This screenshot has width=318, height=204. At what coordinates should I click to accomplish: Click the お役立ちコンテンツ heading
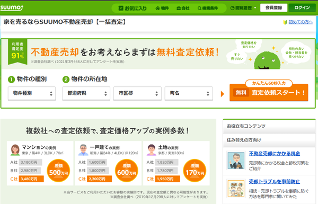coord(246,126)
